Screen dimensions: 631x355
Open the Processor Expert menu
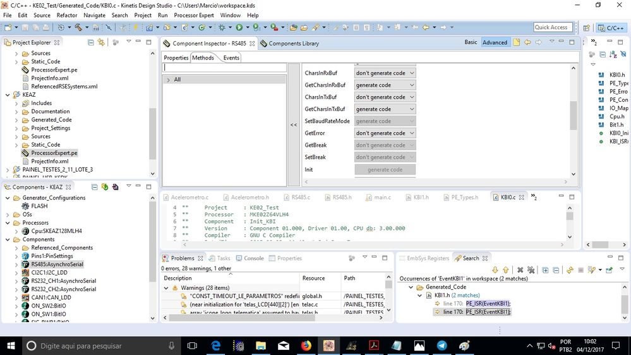pos(194,15)
